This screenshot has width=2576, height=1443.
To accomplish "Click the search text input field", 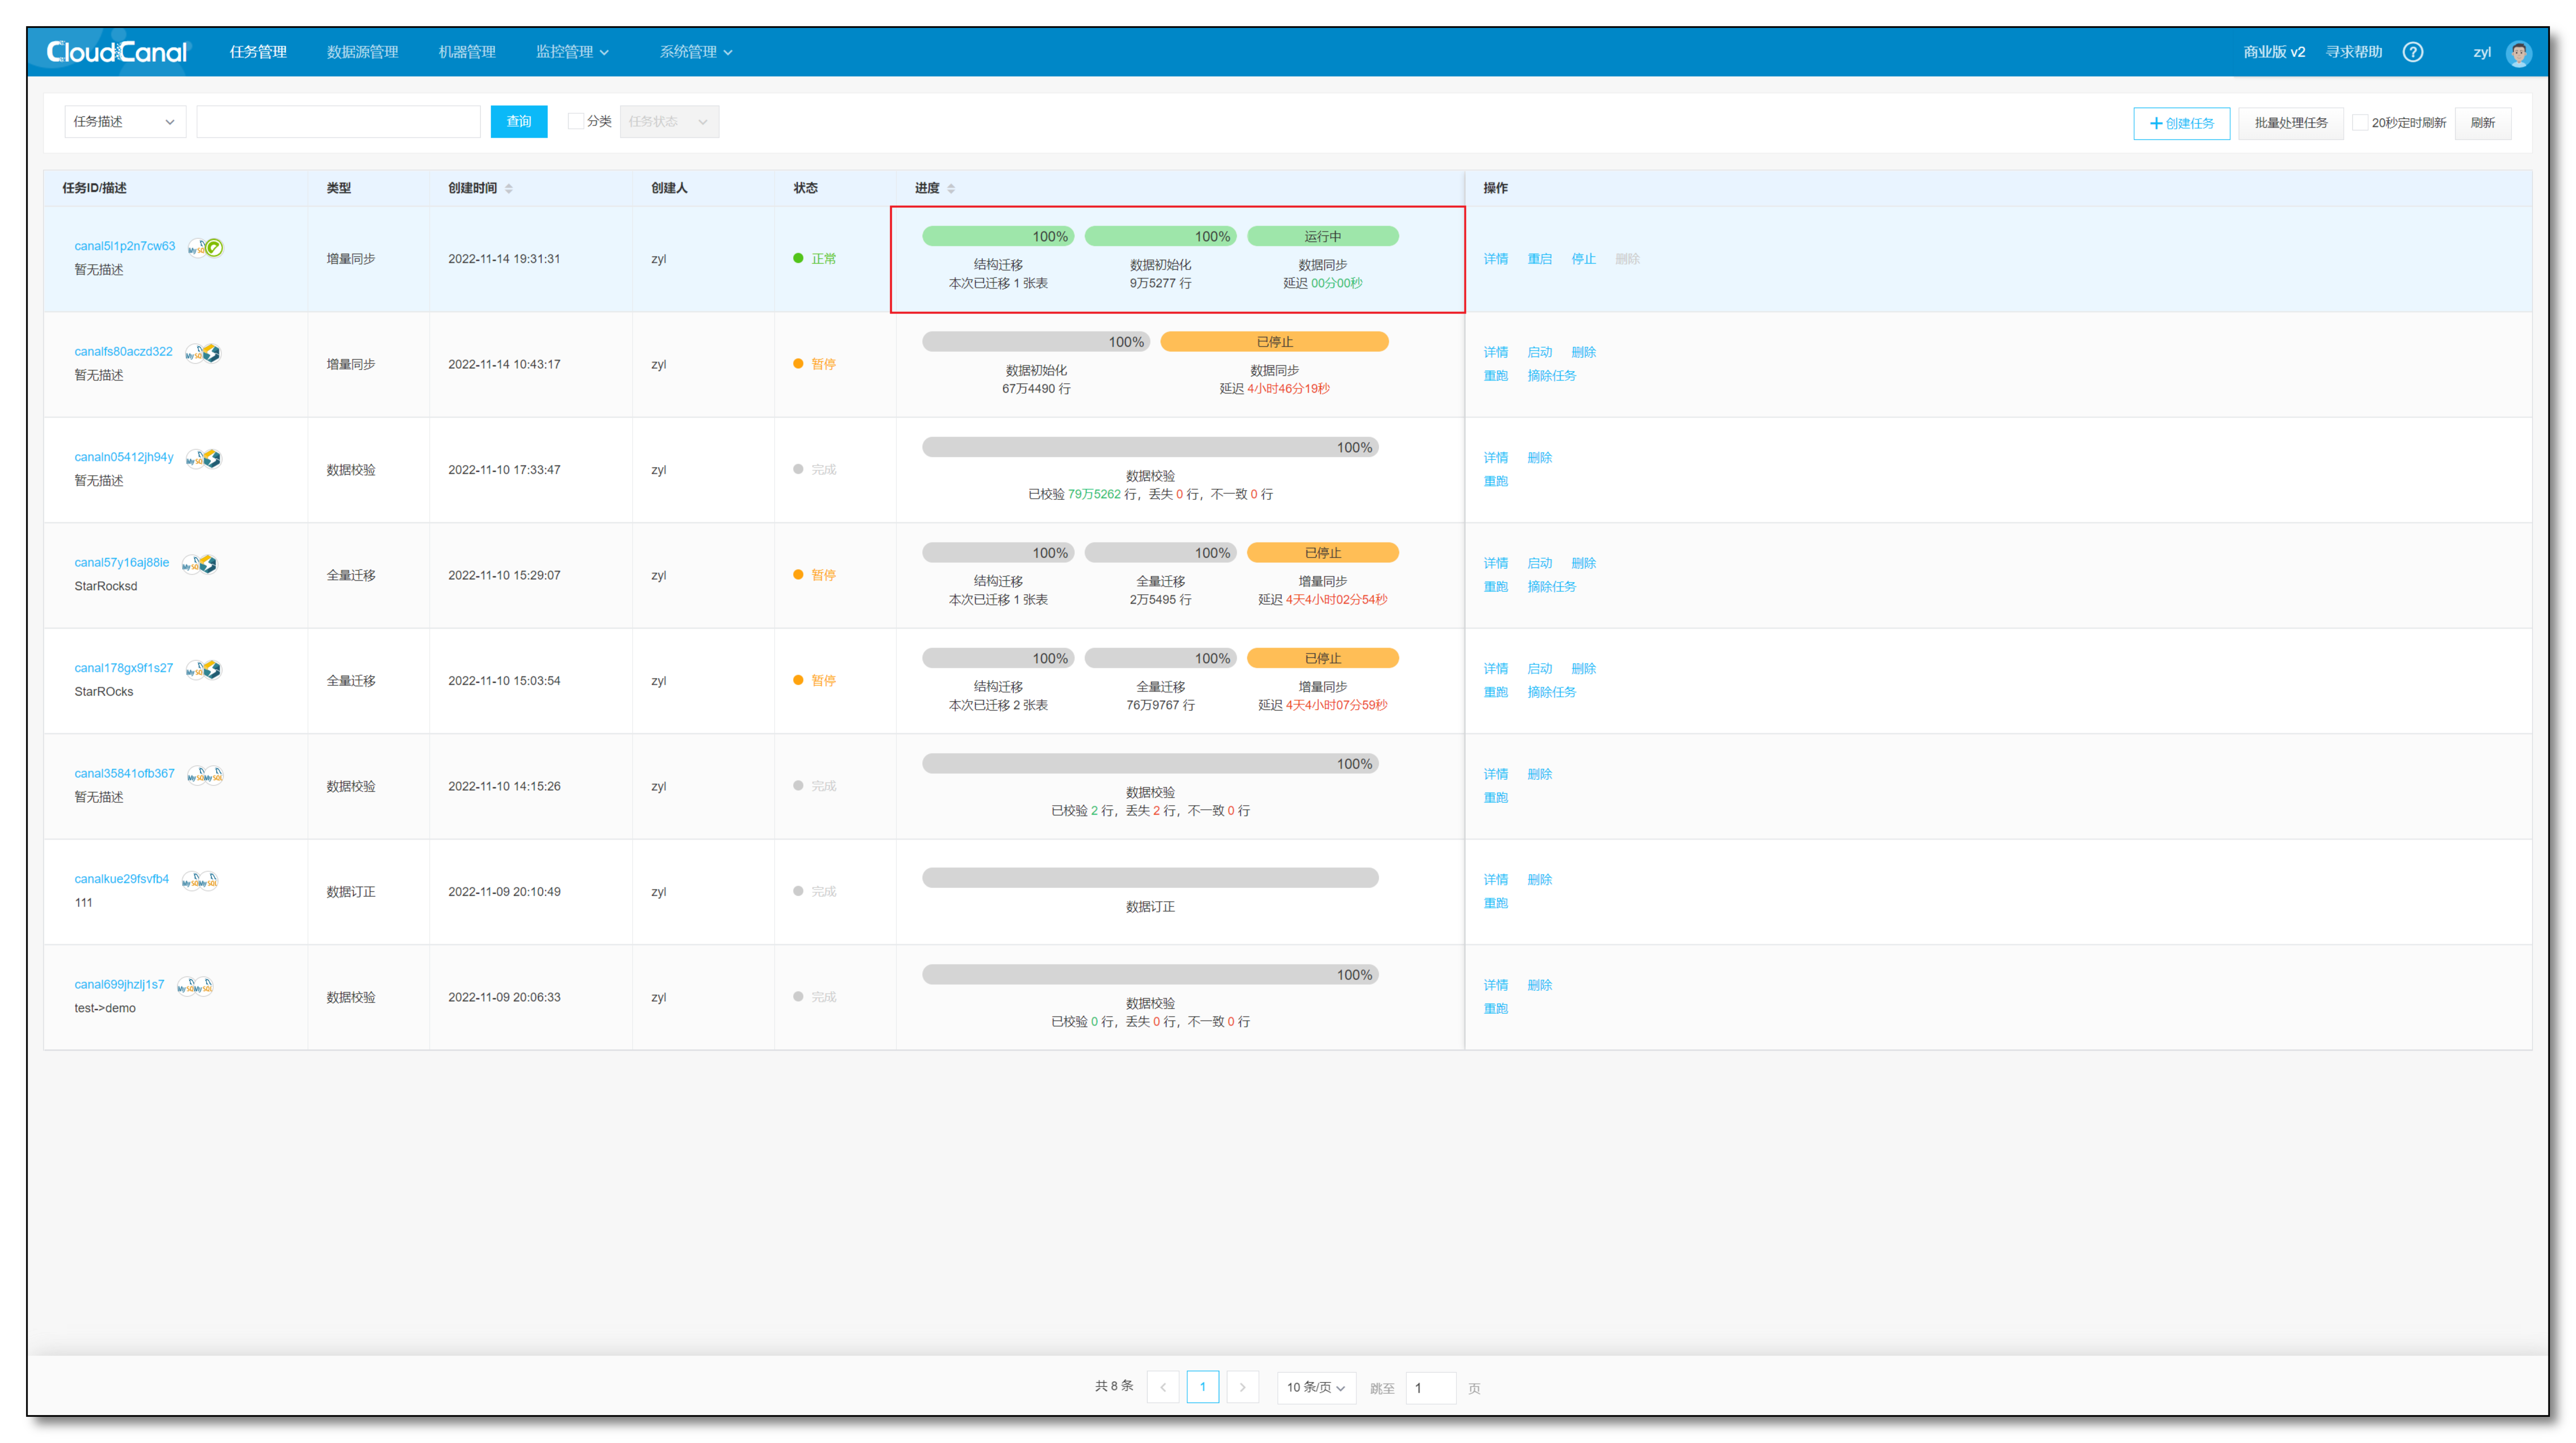I will tap(338, 121).
